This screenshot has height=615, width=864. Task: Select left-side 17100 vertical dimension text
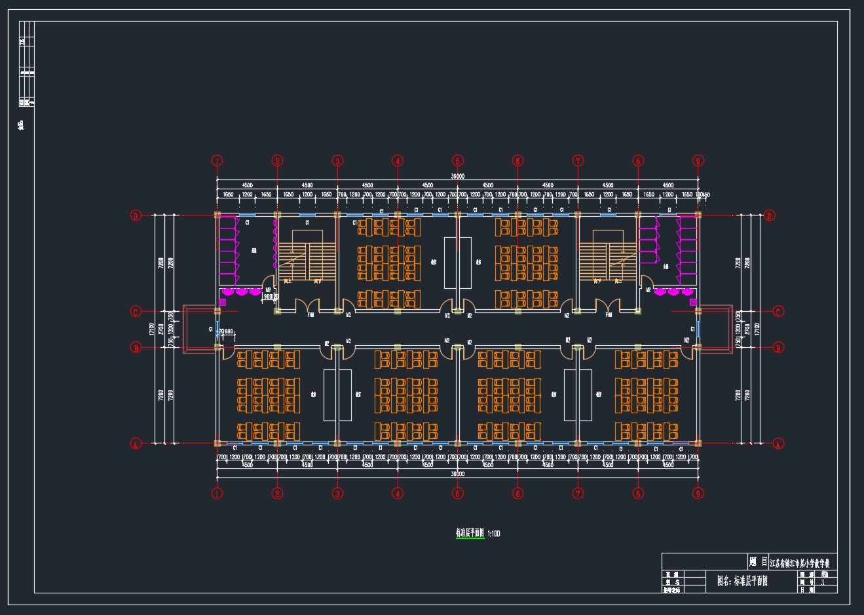tap(152, 329)
